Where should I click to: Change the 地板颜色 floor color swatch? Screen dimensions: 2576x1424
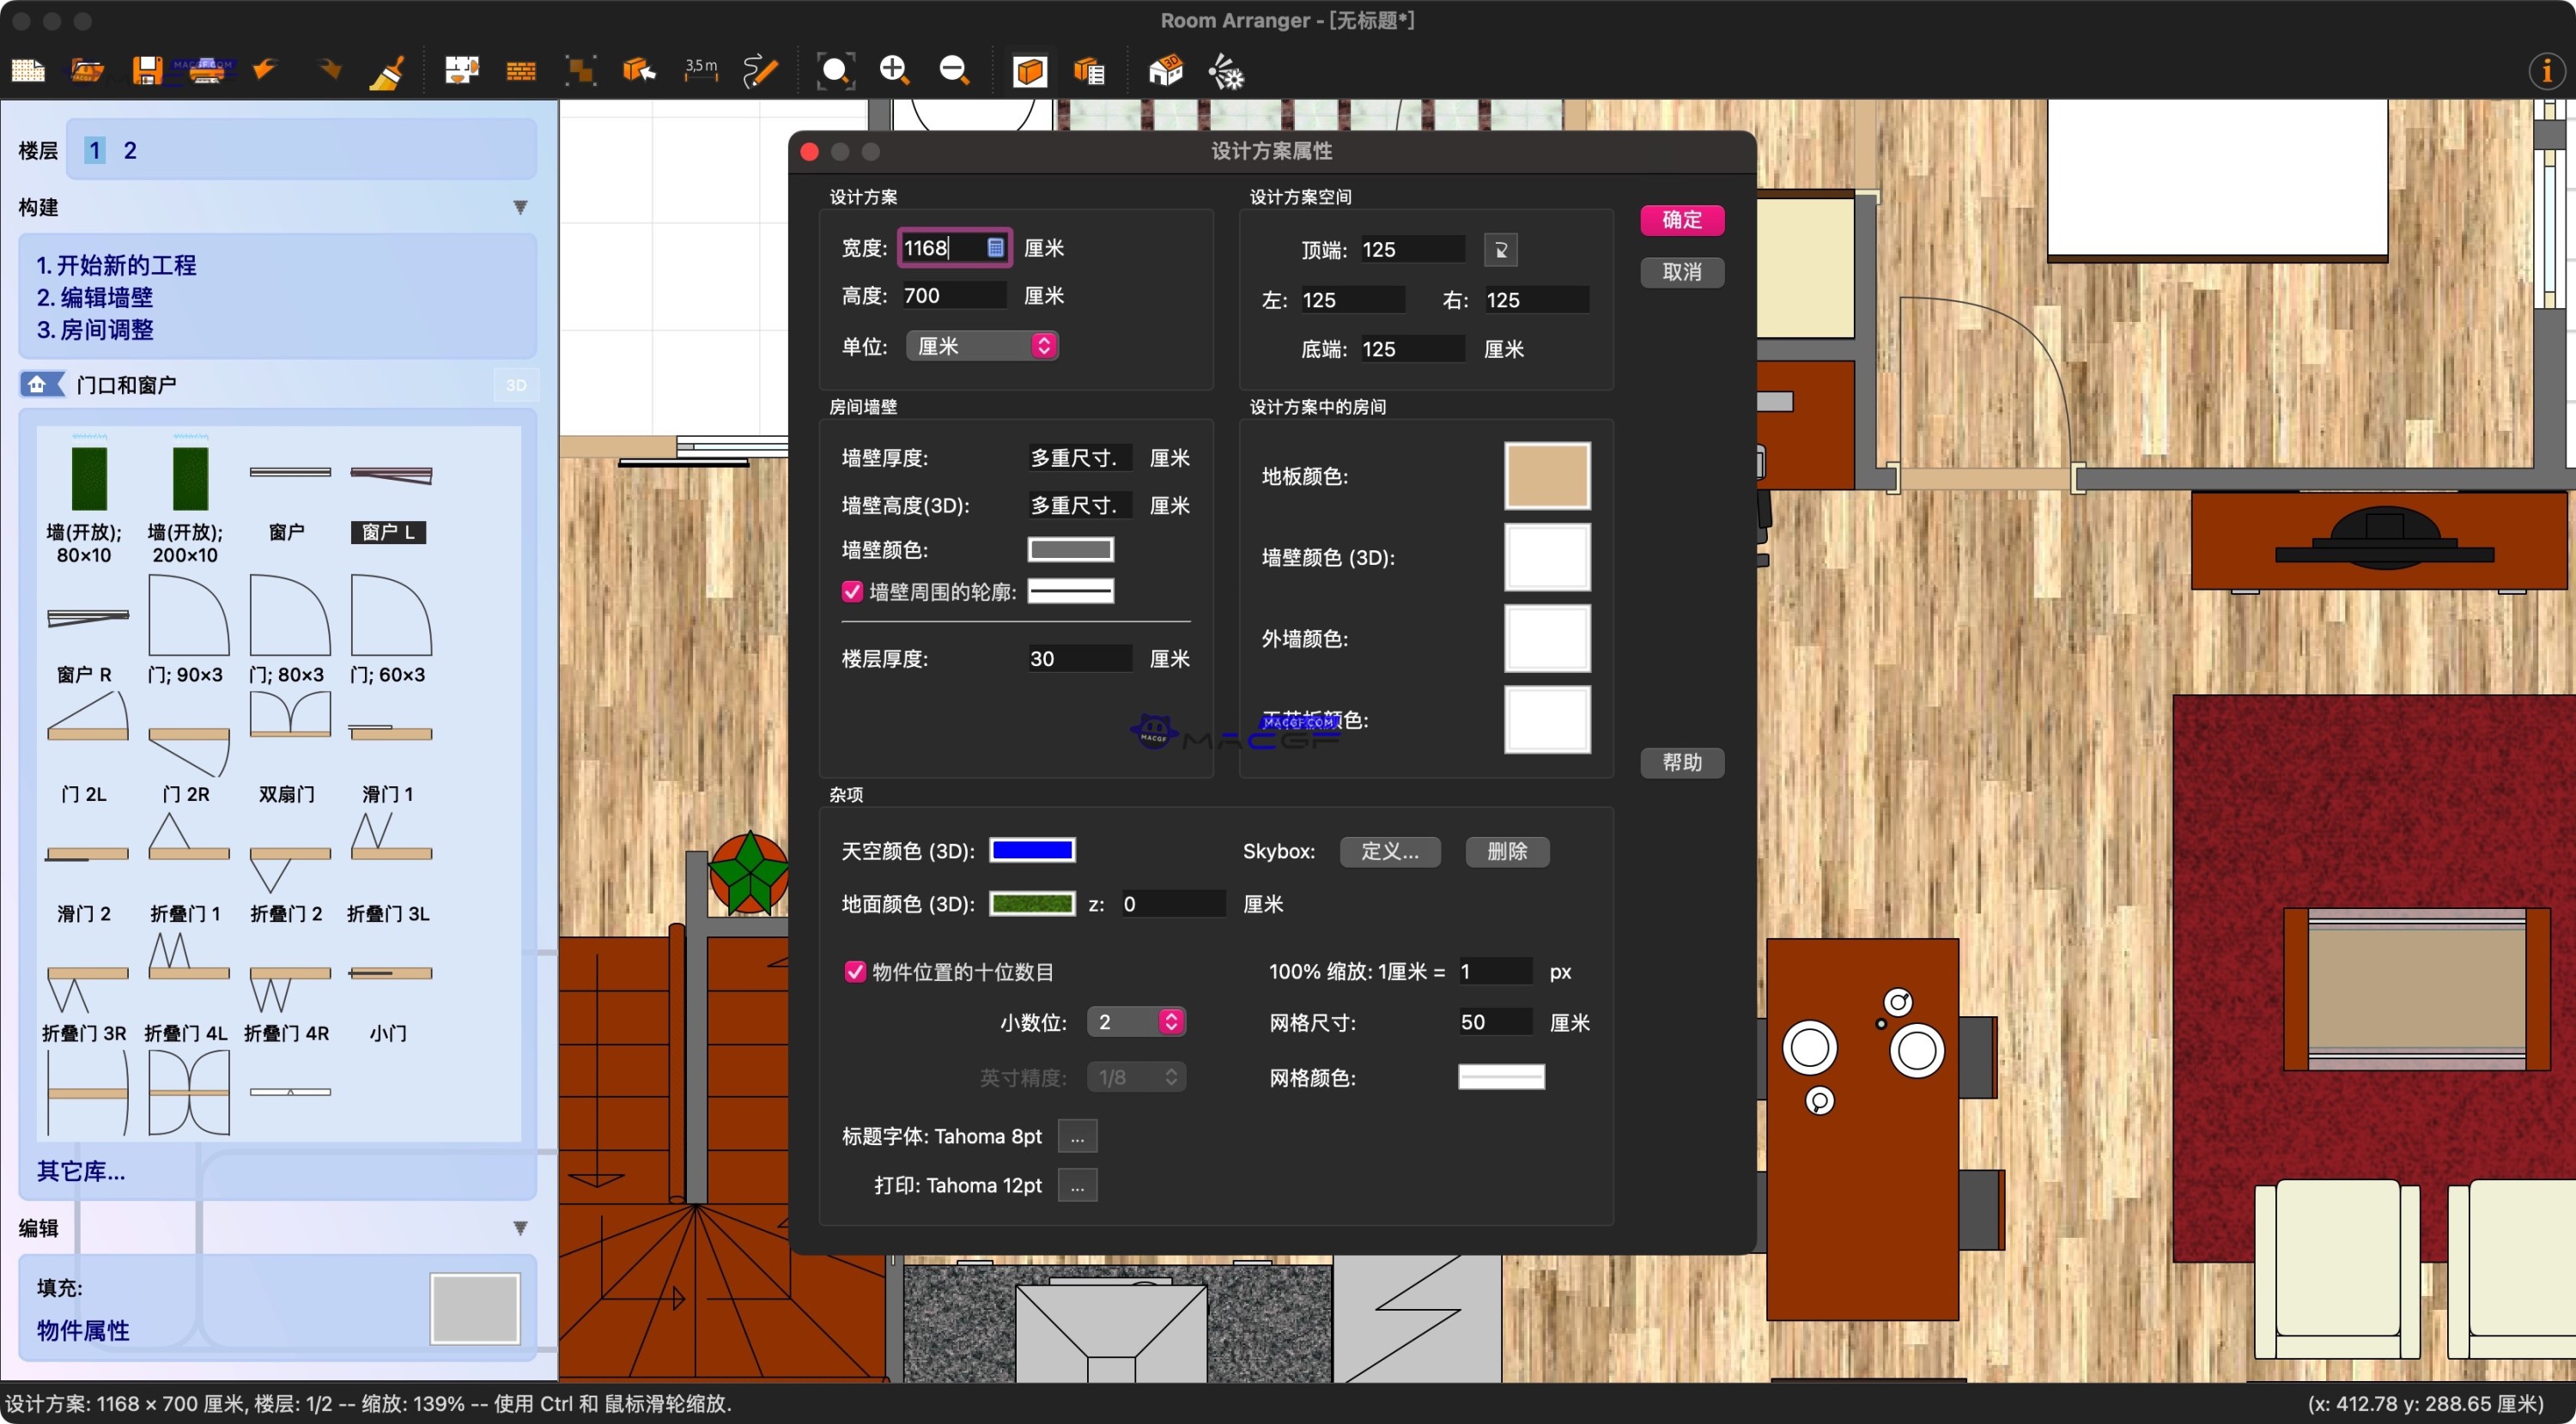point(1546,476)
